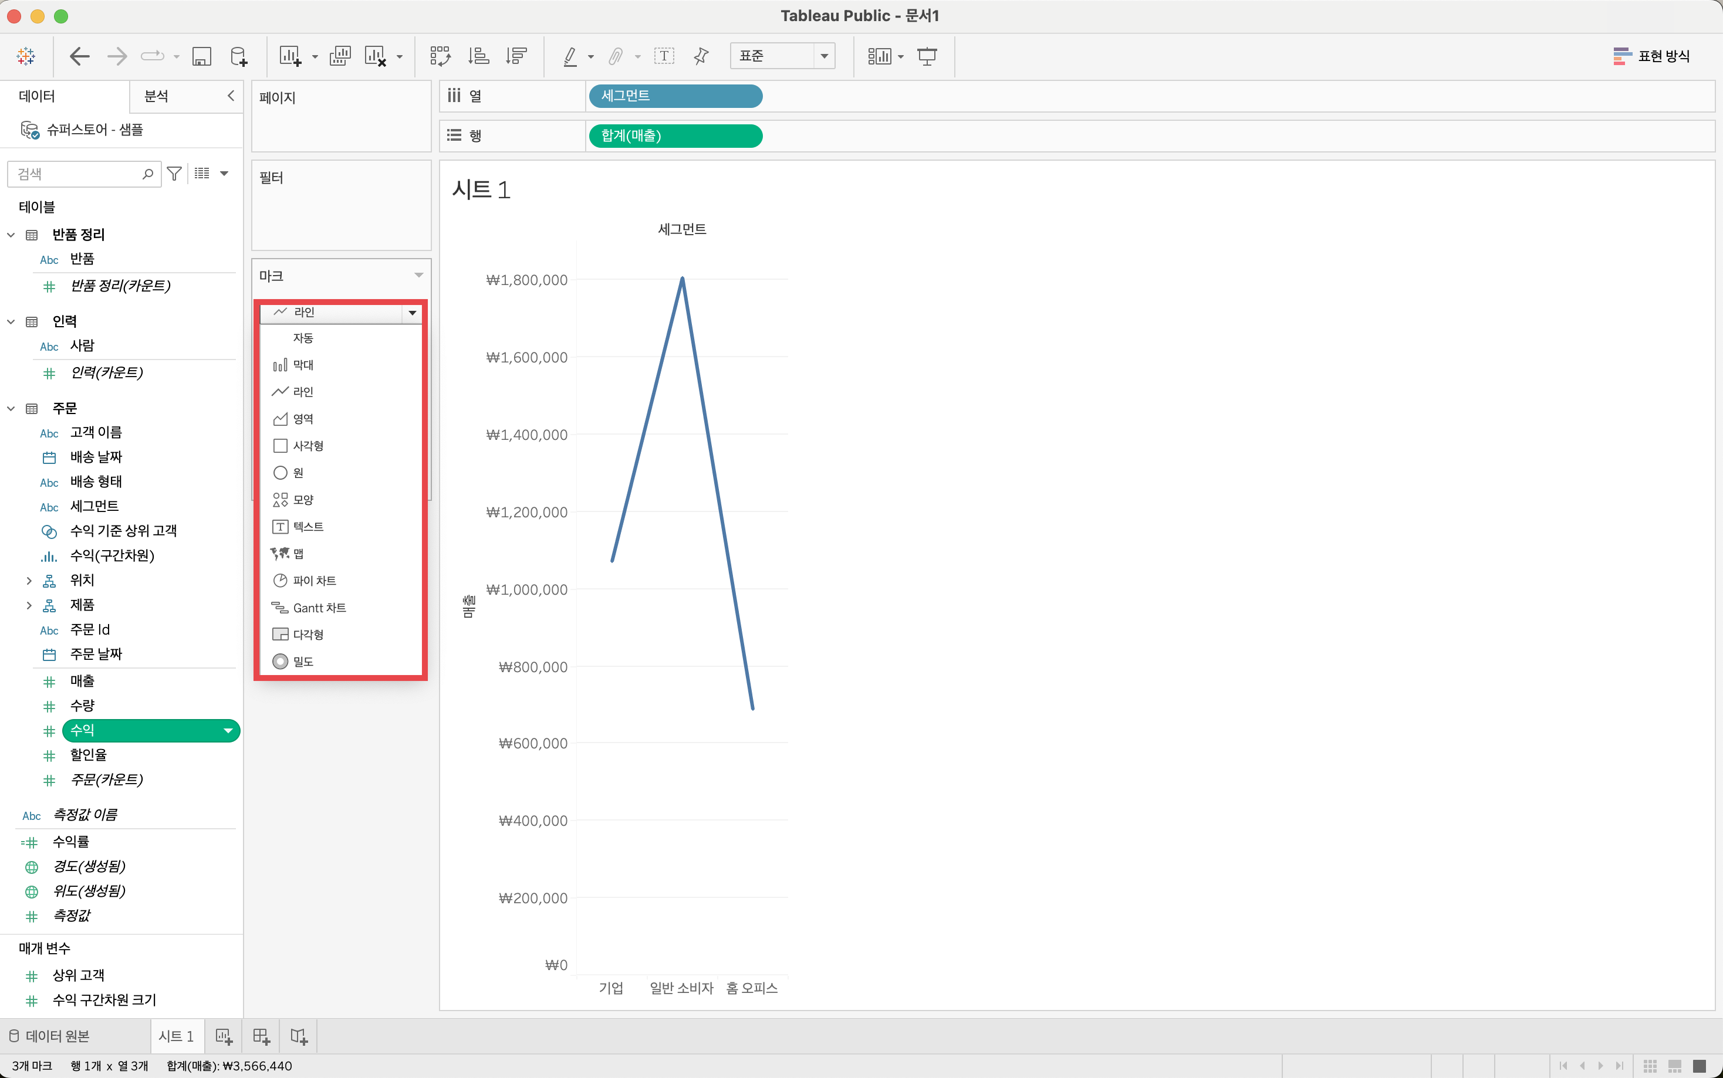This screenshot has height=1078, width=1723.
Task: Click the sort ascending toolbar icon
Action: [x=478, y=56]
